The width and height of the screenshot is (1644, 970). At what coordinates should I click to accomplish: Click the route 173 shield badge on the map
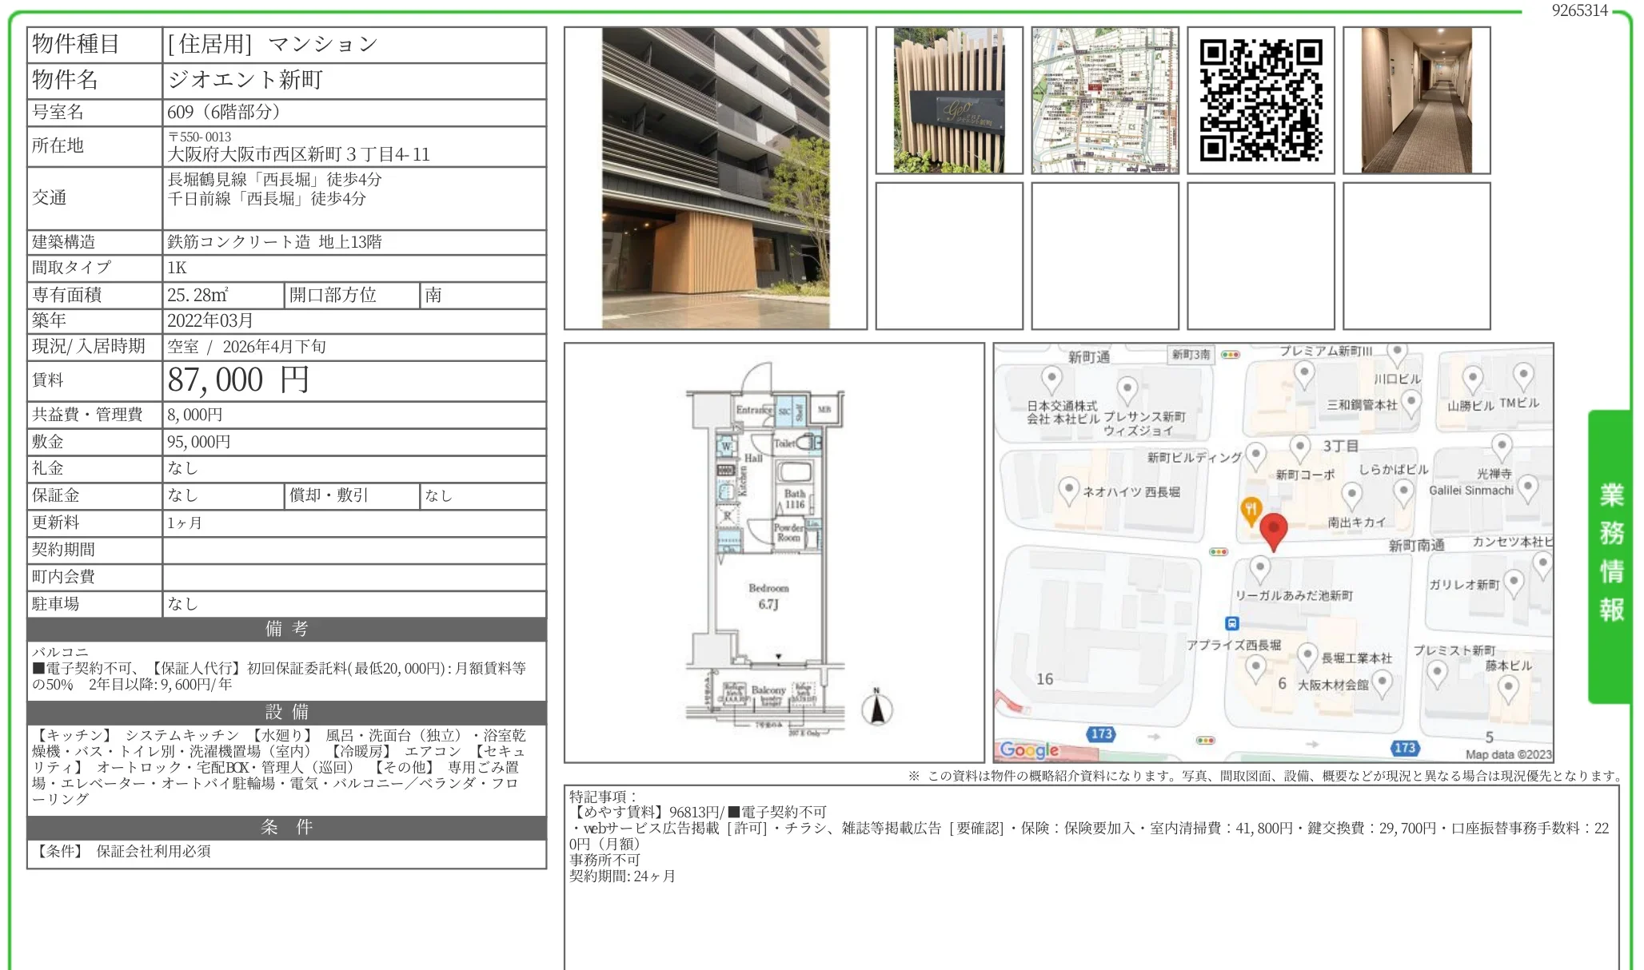pos(1103,734)
